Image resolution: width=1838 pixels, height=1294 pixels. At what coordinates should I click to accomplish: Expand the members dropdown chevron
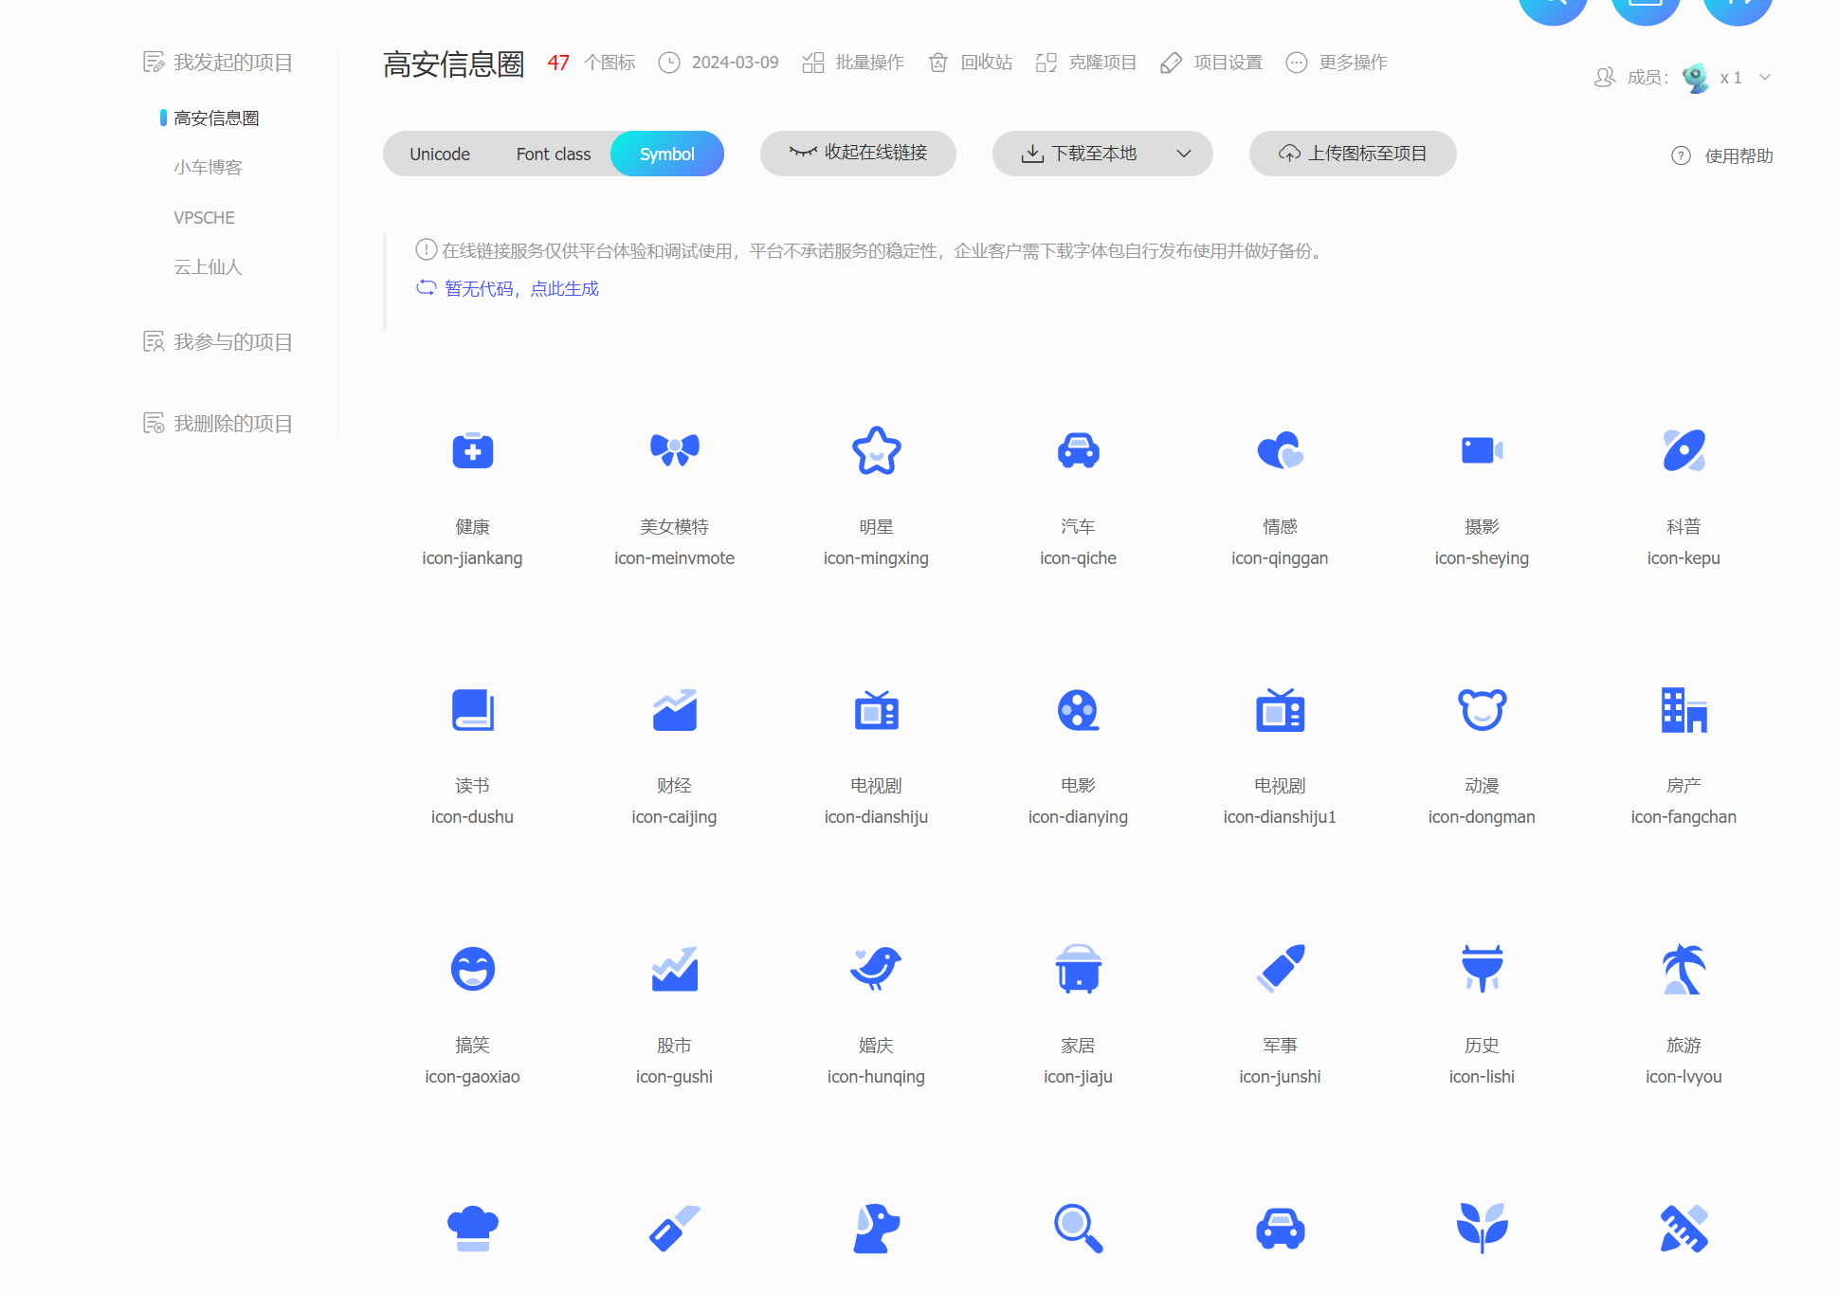coord(1765,78)
